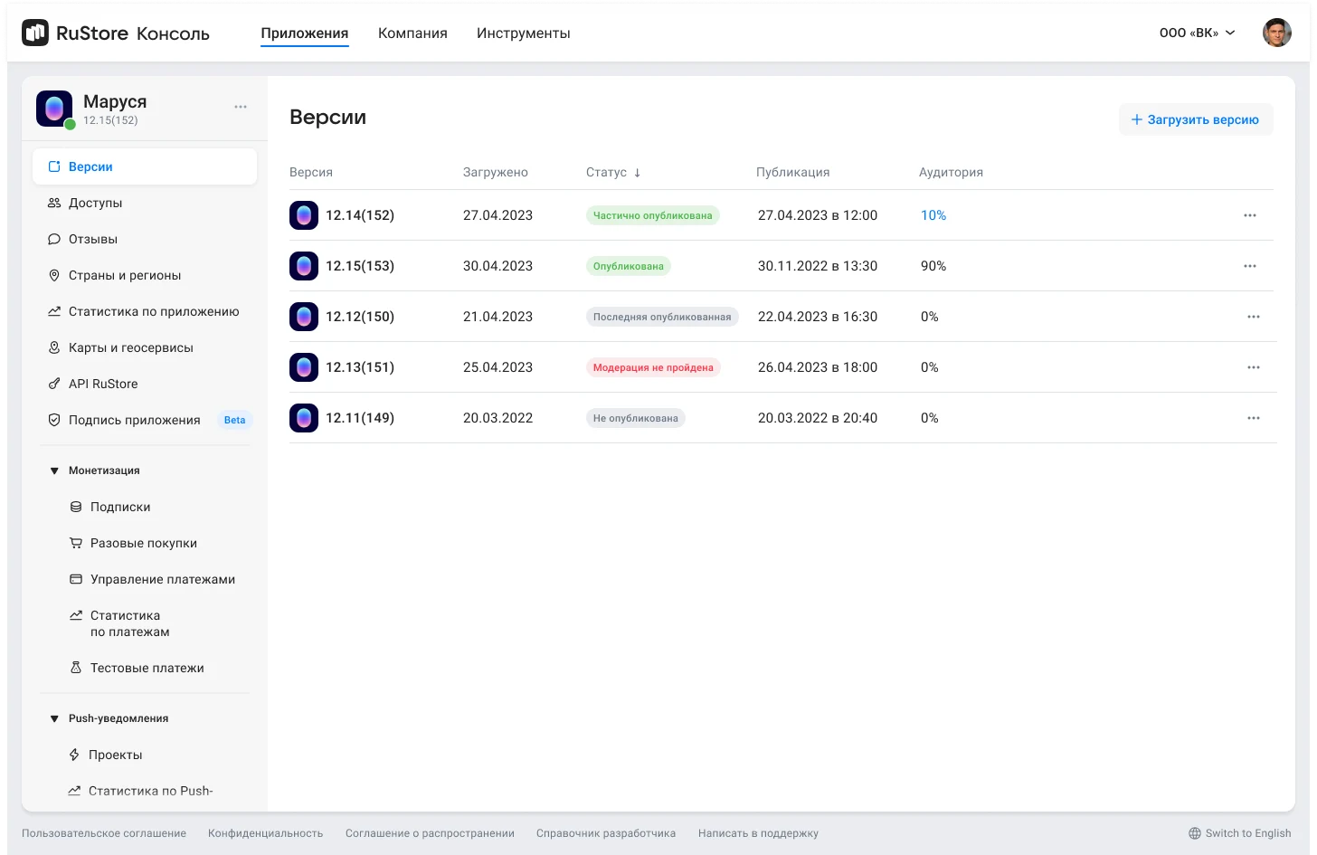Click the 10% audience link

[933, 215]
